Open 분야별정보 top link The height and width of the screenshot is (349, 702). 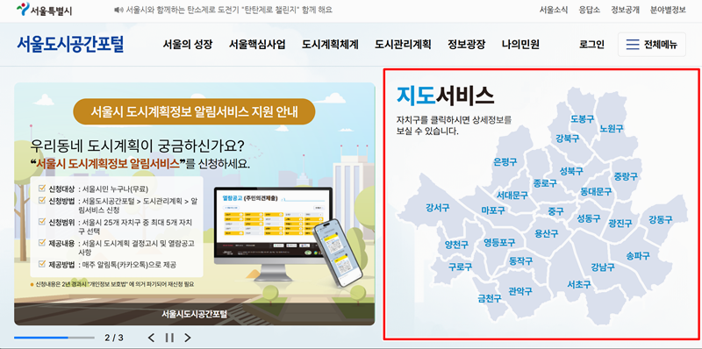point(668,10)
